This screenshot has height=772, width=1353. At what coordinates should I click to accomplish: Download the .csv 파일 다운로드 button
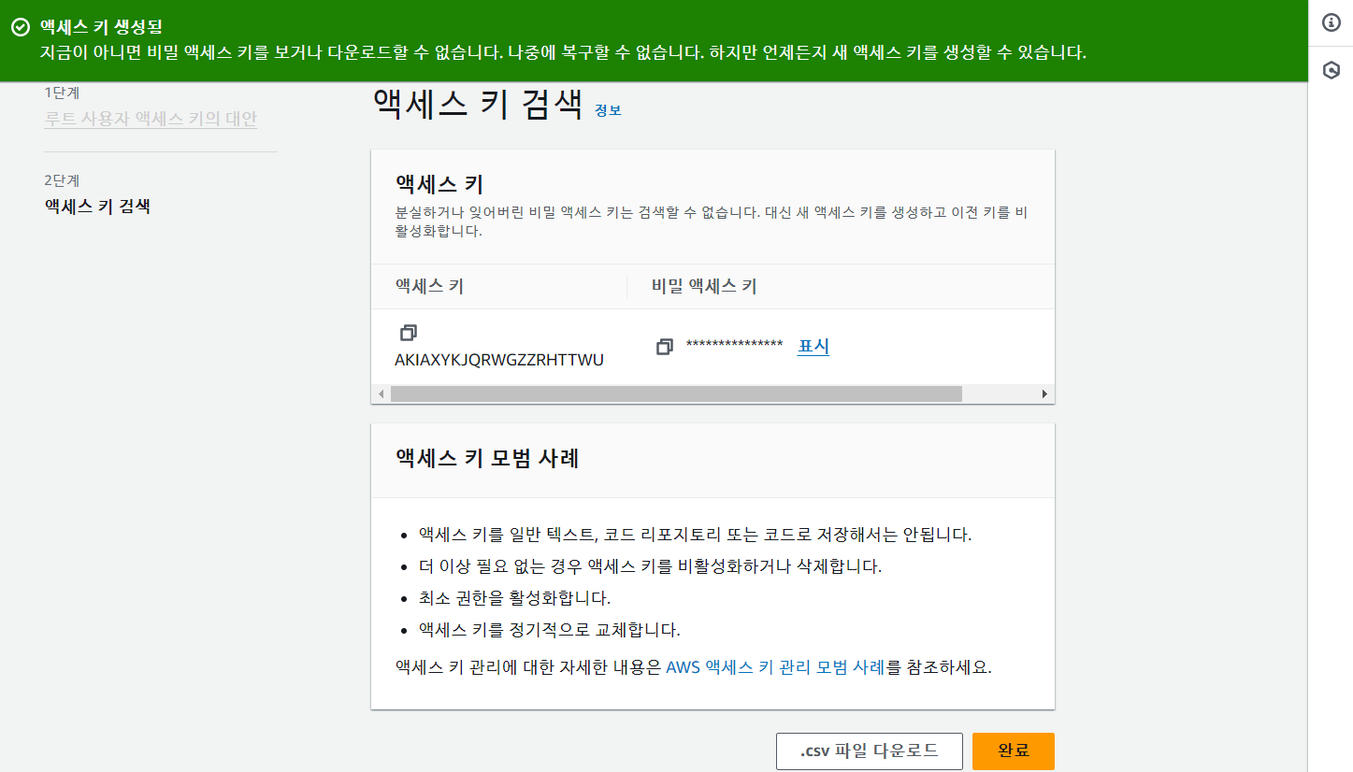(870, 751)
